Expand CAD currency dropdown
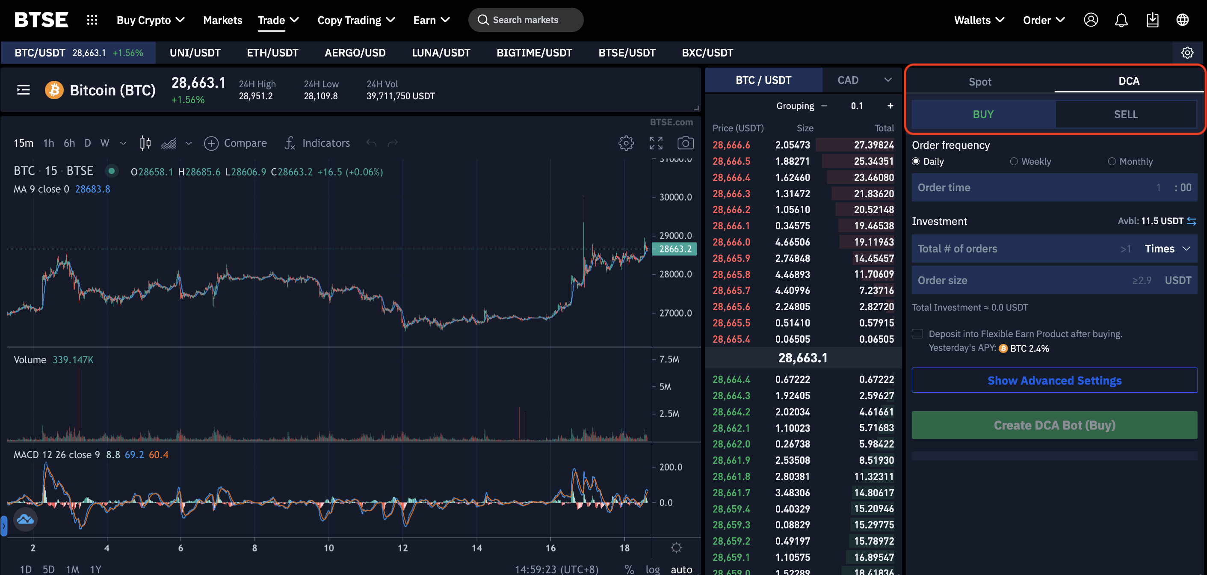Screen dimensions: 1207x575 887,80
